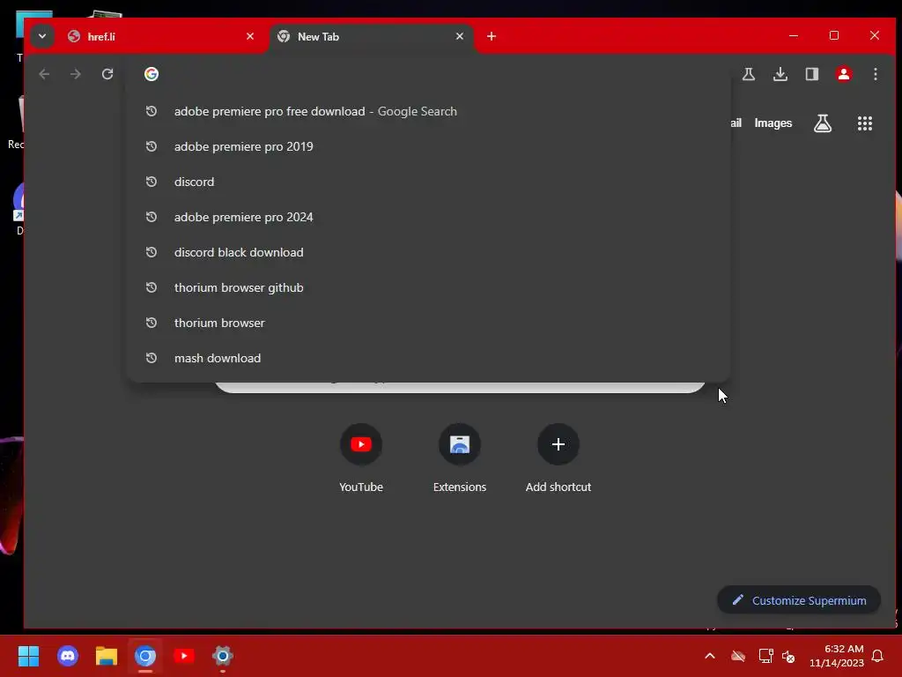Open the Windows Start menu
Image resolution: width=902 pixels, height=677 pixels.
click(x=28, y=656)
